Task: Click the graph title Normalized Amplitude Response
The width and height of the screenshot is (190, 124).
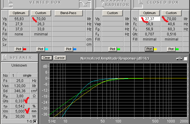Action: [115, 59]
